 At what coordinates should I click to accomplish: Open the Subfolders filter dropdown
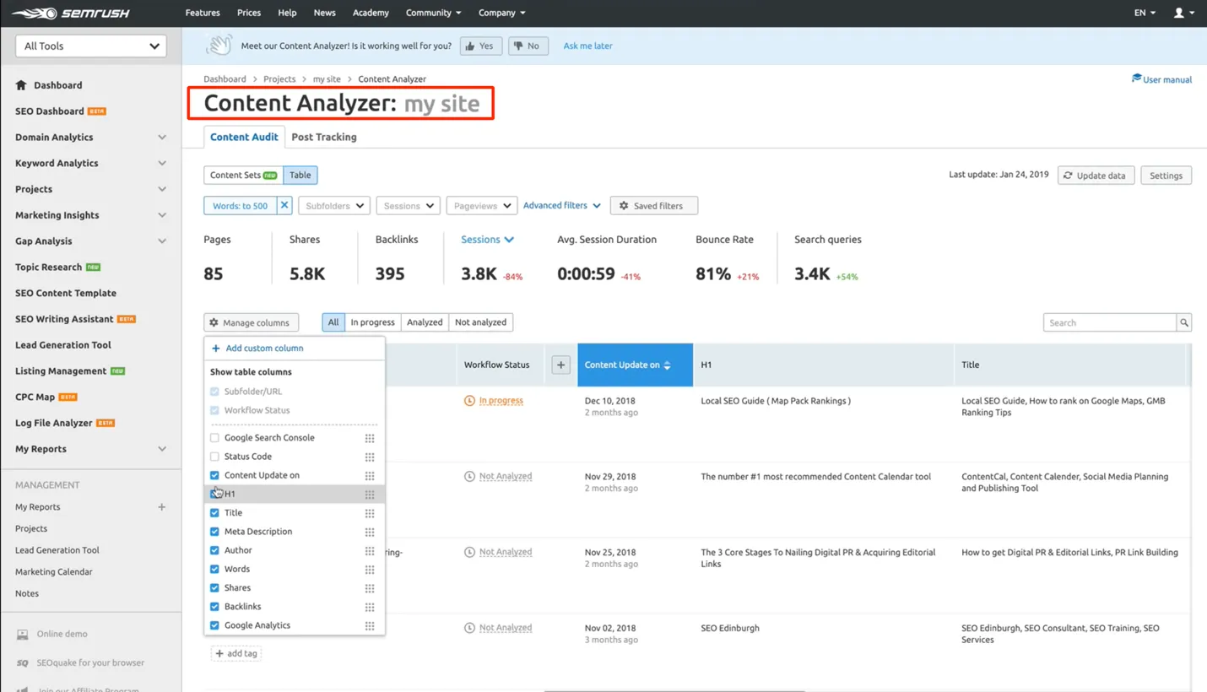tap(334, 205)
